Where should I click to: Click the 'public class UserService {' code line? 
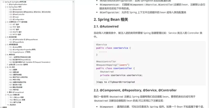tap(113, 48)
